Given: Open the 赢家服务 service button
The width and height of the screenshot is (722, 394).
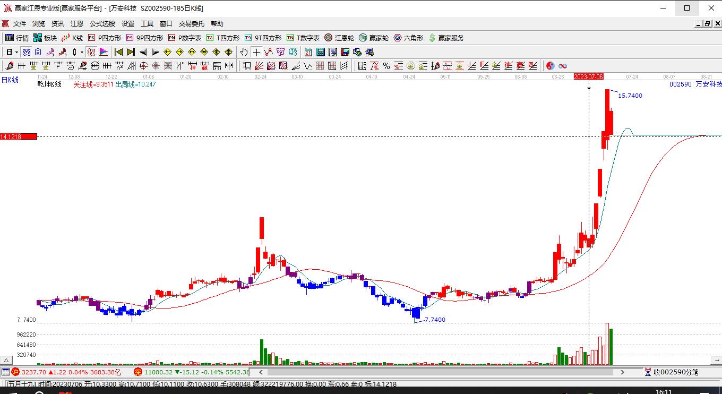Looking at the screenshot, I should pyautogui.click(x=446, y=38).
